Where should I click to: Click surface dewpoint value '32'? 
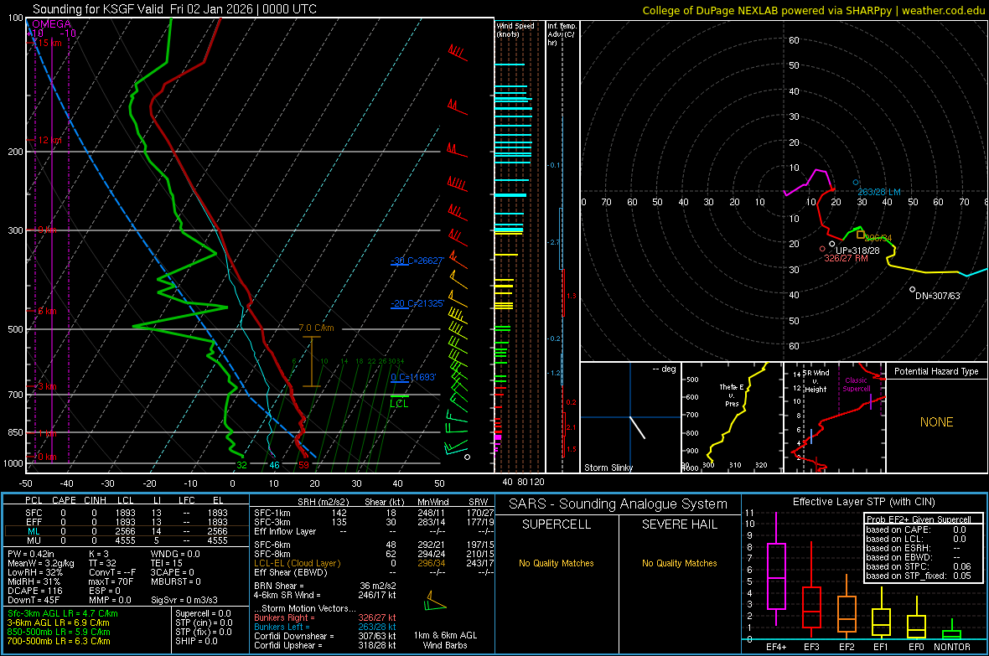[x=241, y=466]
